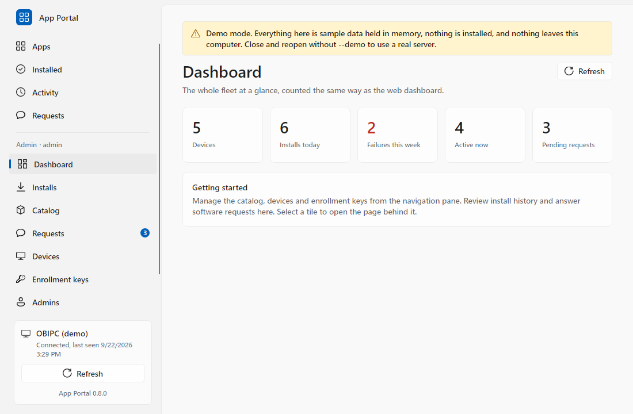Screen dimensions: 633x414
Task: Open the Pending requests tile
Action: pos(573,135)
